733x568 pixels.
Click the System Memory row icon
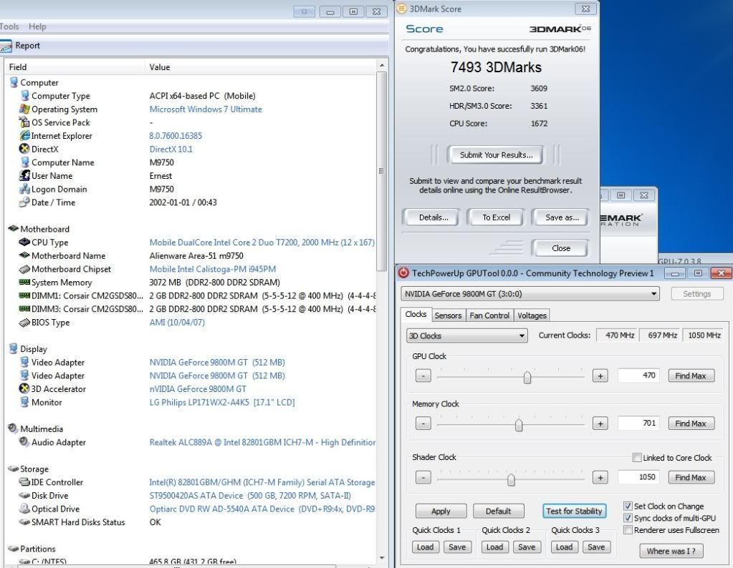24,283
